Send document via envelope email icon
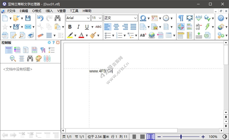 tap(28, 27)
